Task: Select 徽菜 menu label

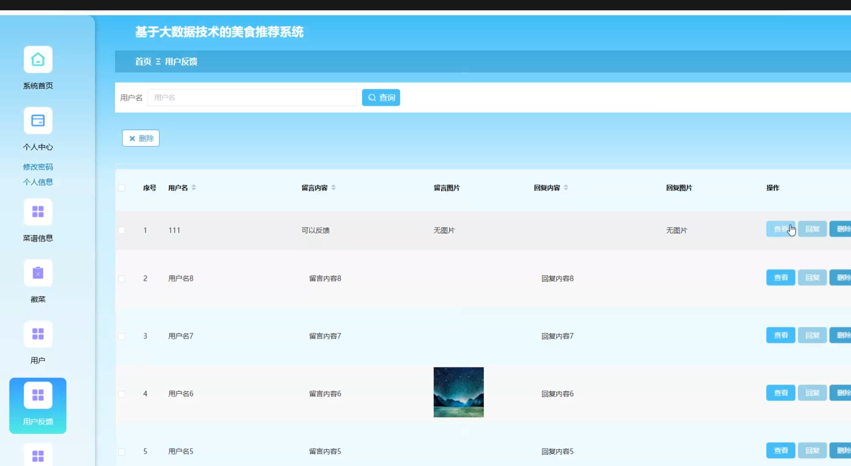Action: click(38, 299)
